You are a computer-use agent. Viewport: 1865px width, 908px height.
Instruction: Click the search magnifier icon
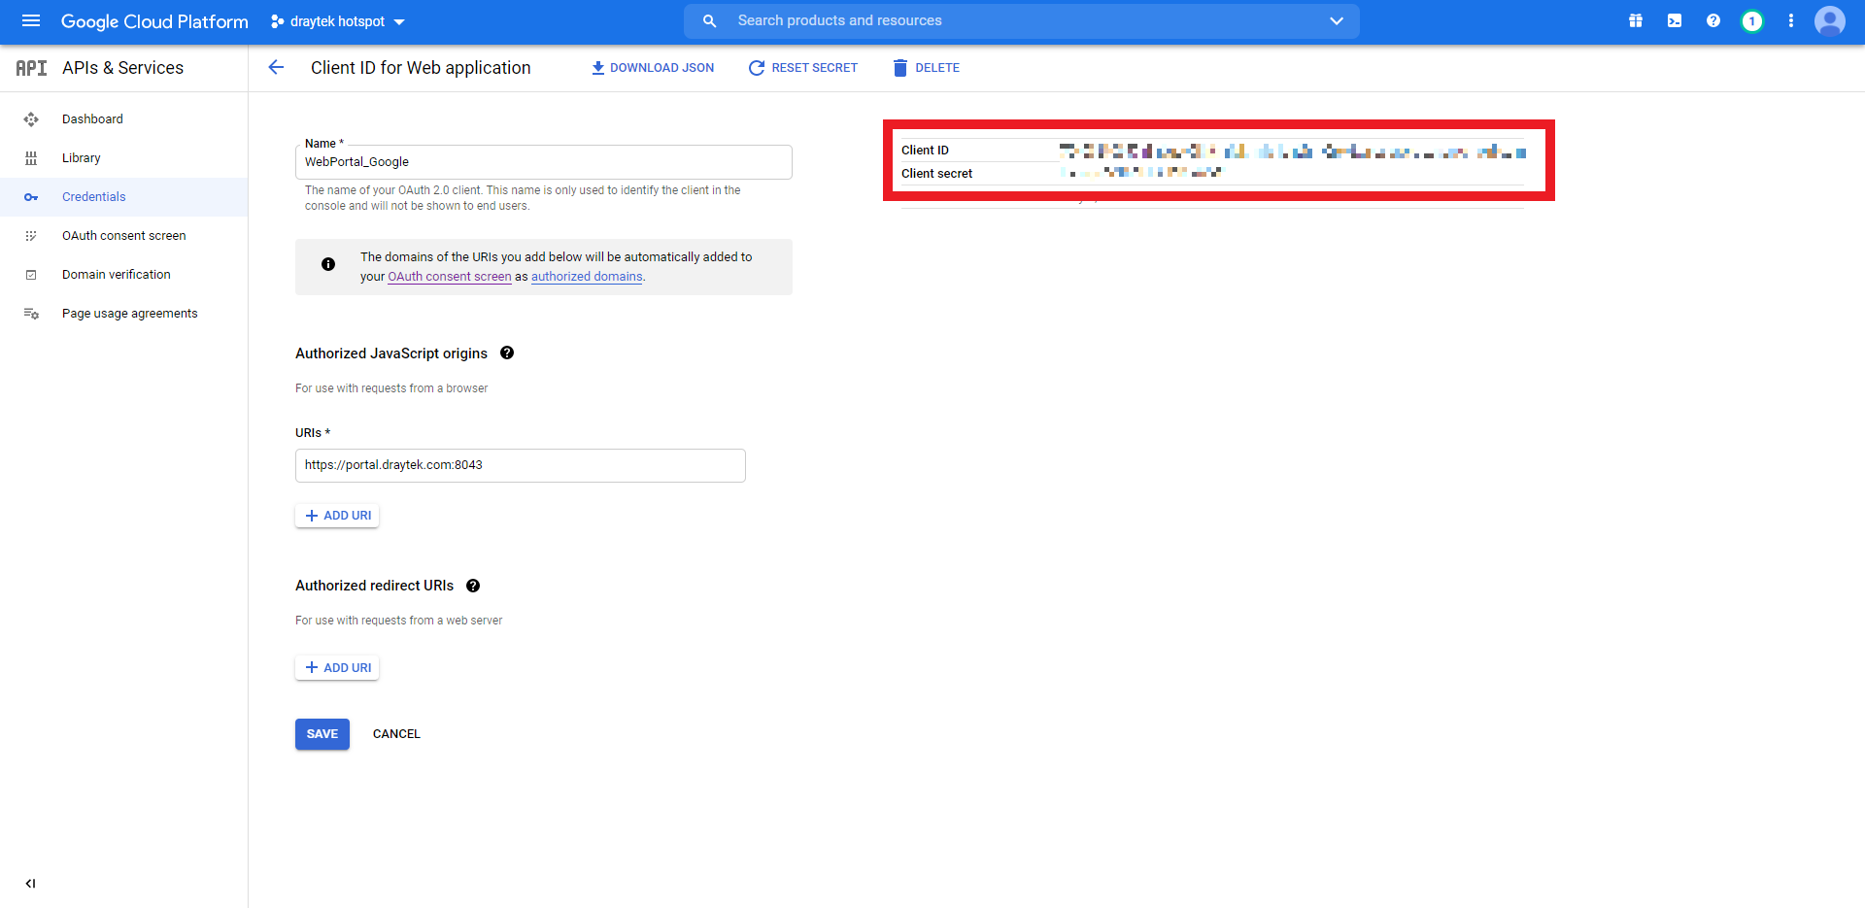tap(709, 20)
